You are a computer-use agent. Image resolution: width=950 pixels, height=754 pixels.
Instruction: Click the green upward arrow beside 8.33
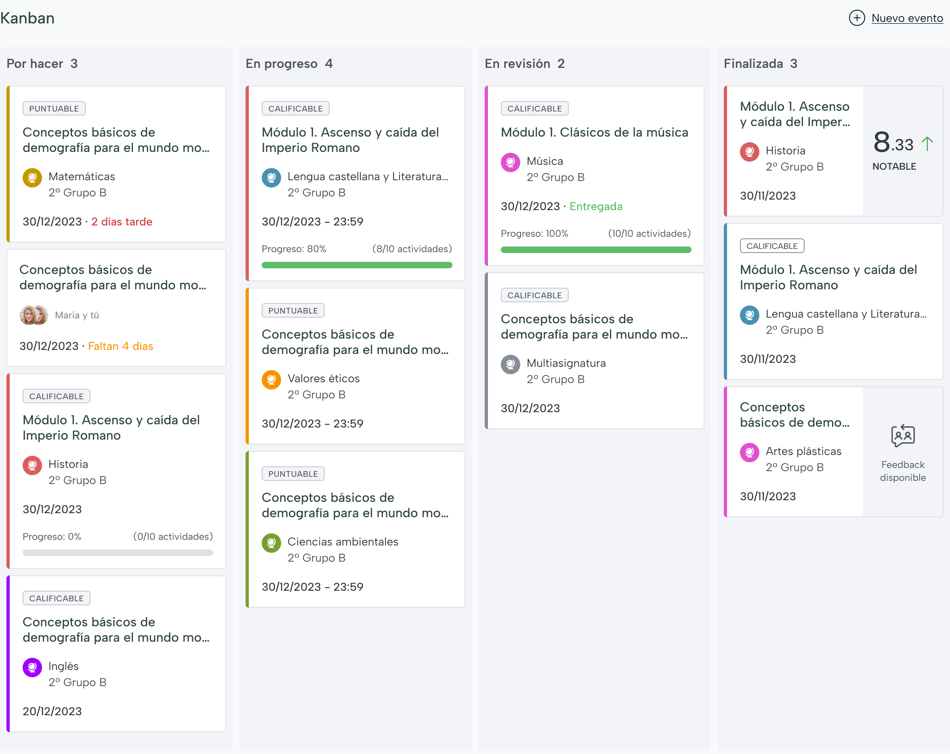[x=927, y=144]
